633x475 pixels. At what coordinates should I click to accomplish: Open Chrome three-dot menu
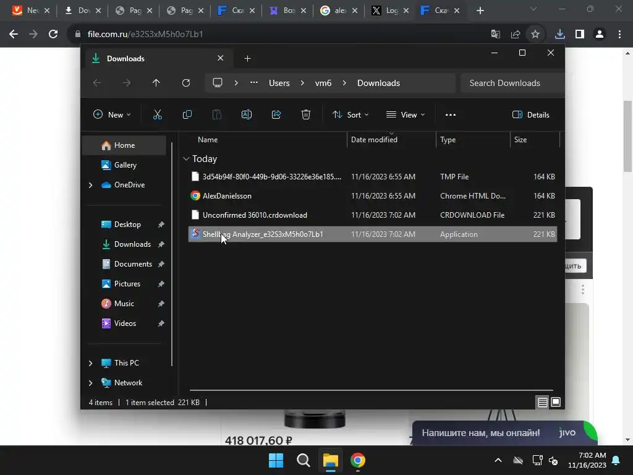(x=619, y=34)
